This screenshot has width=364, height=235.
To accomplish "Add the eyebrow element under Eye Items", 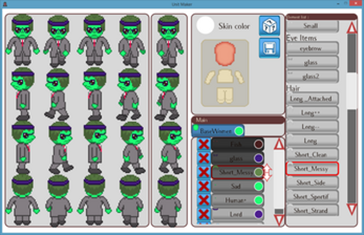I will [312, 48].
